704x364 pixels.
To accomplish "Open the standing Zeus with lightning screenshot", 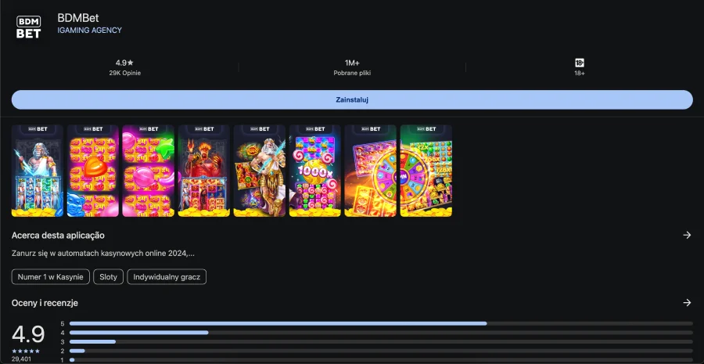I will (x=260, y=171).
